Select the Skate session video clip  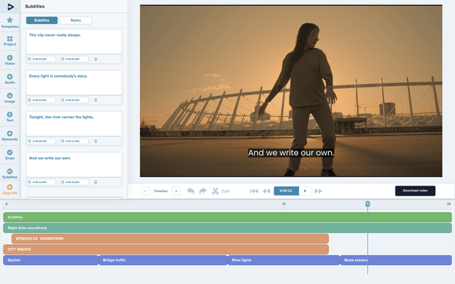(396, 260)
